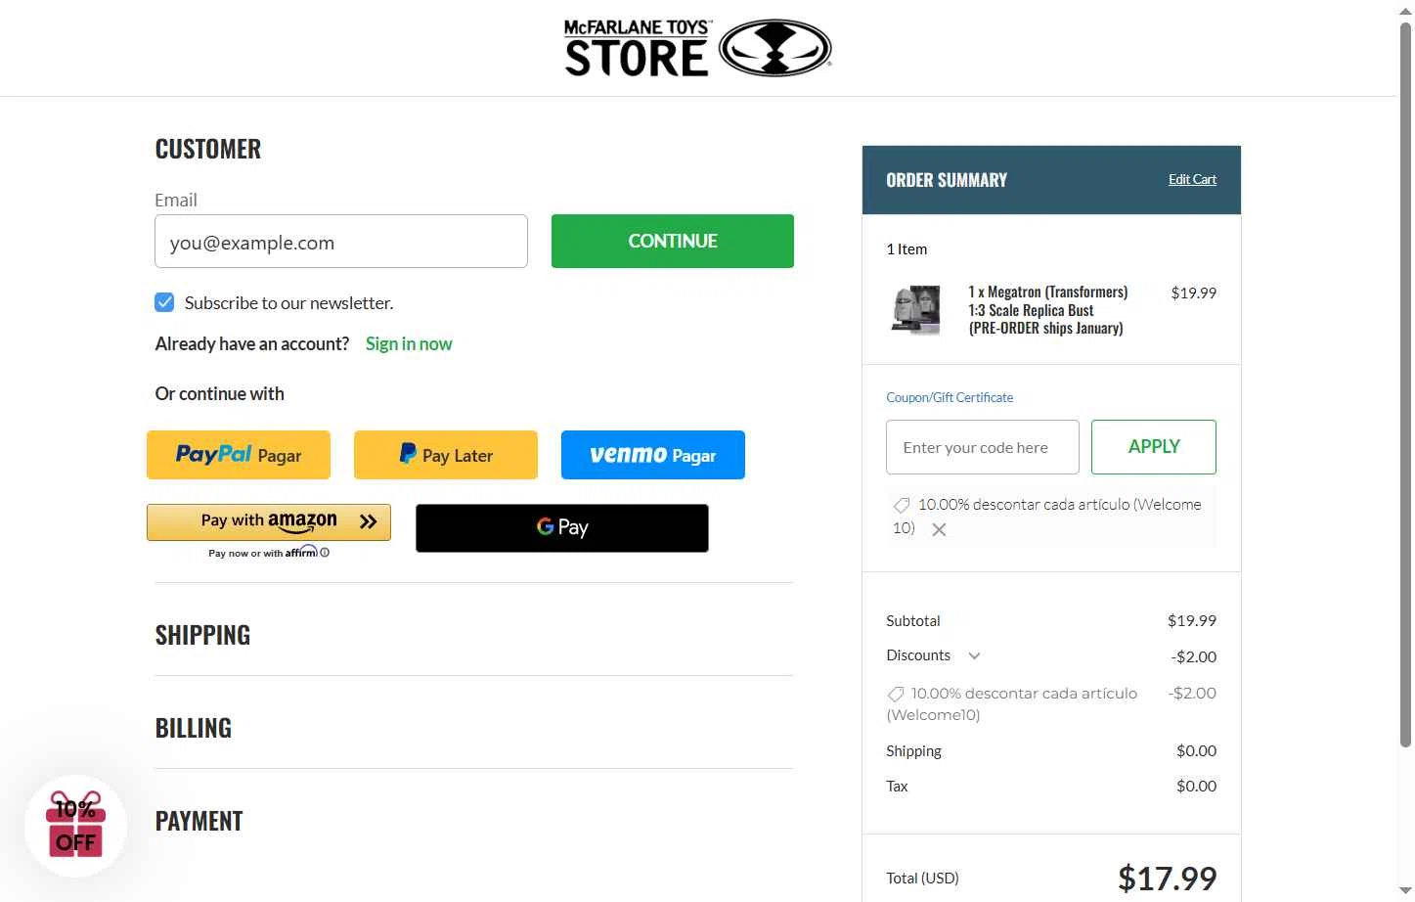Toggle the newsletter subscription checkbox
The image size is (1415, 902).
click(164, 302)
